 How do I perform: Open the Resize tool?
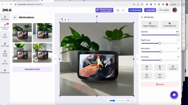point(5,36)
